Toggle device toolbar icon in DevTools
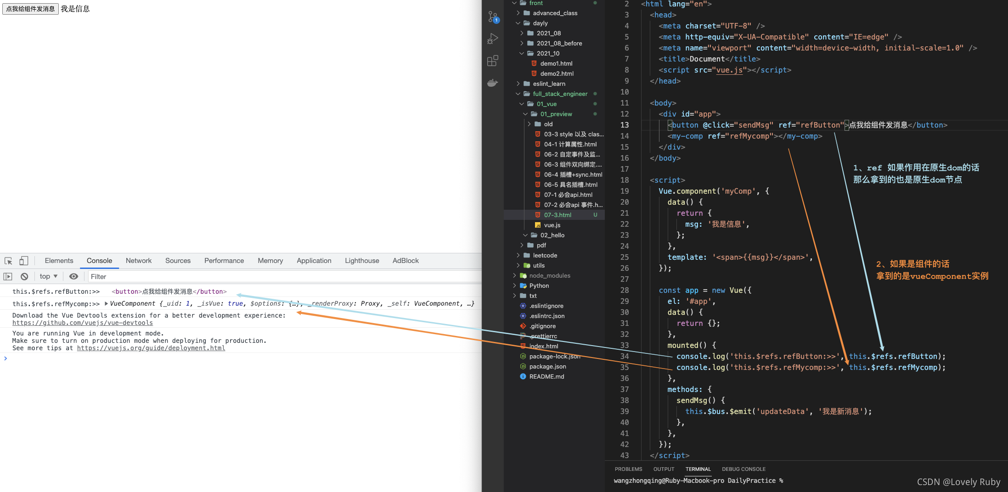 (x=23, y=261)
